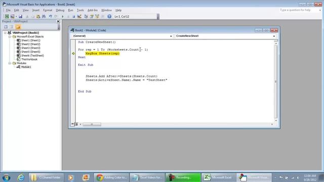
Task: Click the Redo toolbar arrow
Action: coord(56,17)
